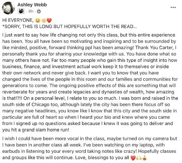182x163 pixels.
Task: Click the phrase south side of Chicago
Action: click(x=26, y=104)
